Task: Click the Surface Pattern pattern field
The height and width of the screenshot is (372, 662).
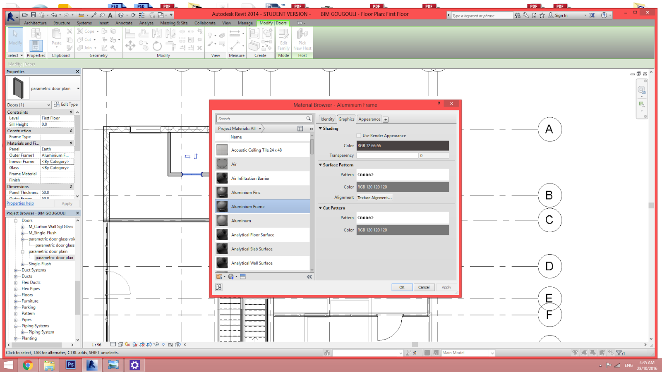Action: tap(403, 174)
